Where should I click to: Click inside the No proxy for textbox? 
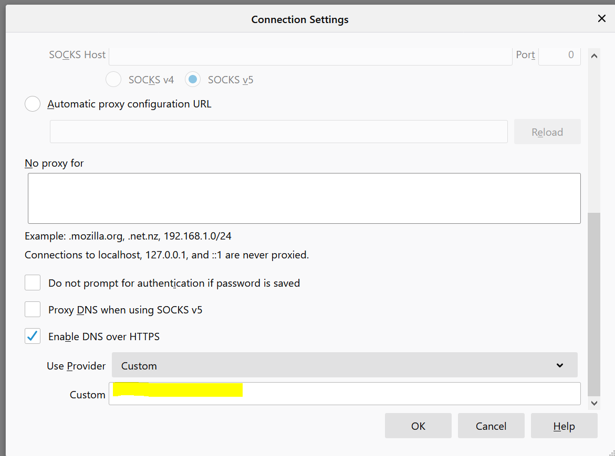coord(304,198)
